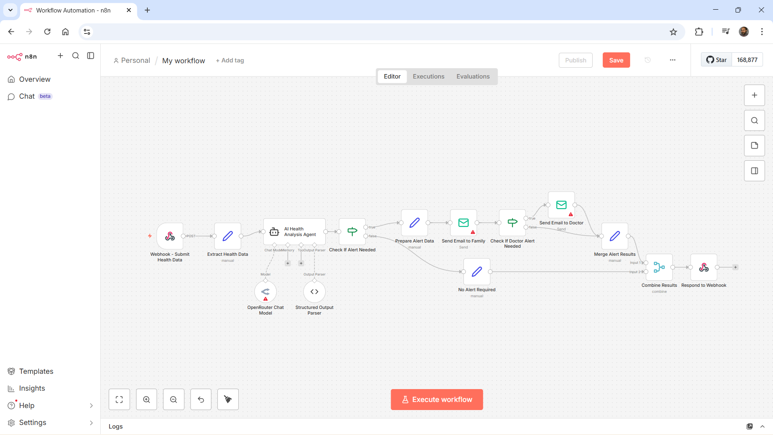
Task: Switch to the Evaluations tab
Action: tap(473, 77)
